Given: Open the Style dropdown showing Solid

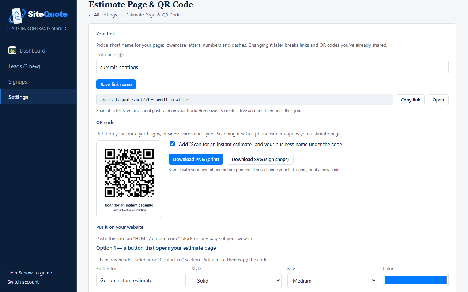Looking at the screenshot, I should click(237, 280).
